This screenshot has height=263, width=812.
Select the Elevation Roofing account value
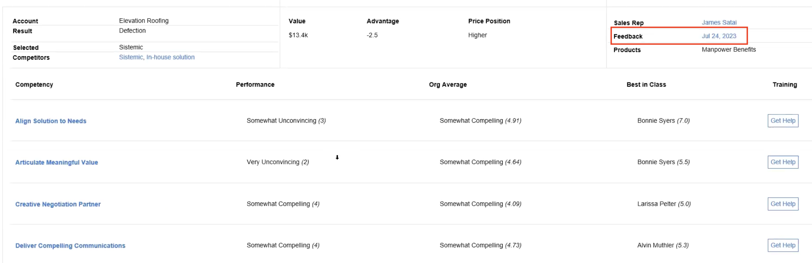coord(144,21)
